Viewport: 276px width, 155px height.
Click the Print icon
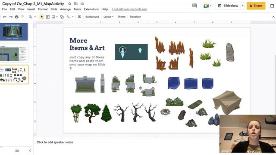tap(16, 17)
